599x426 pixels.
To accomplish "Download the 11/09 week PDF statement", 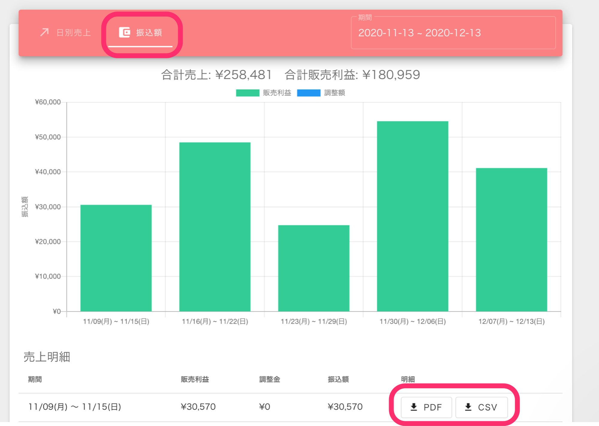I will [426, 407].
